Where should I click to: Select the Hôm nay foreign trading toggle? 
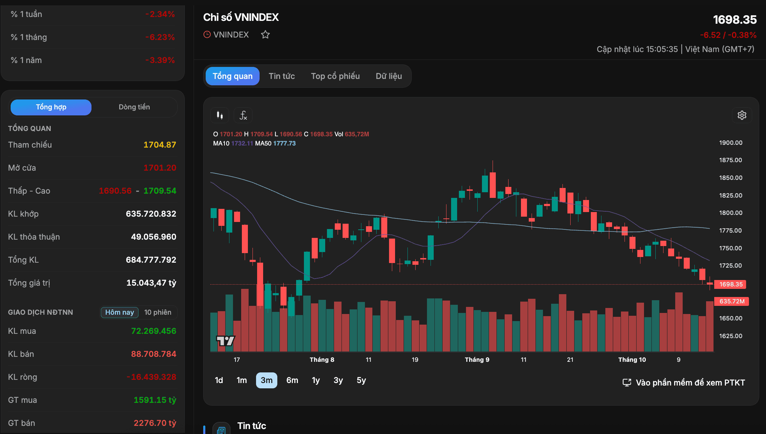click(x=120, y=312)
